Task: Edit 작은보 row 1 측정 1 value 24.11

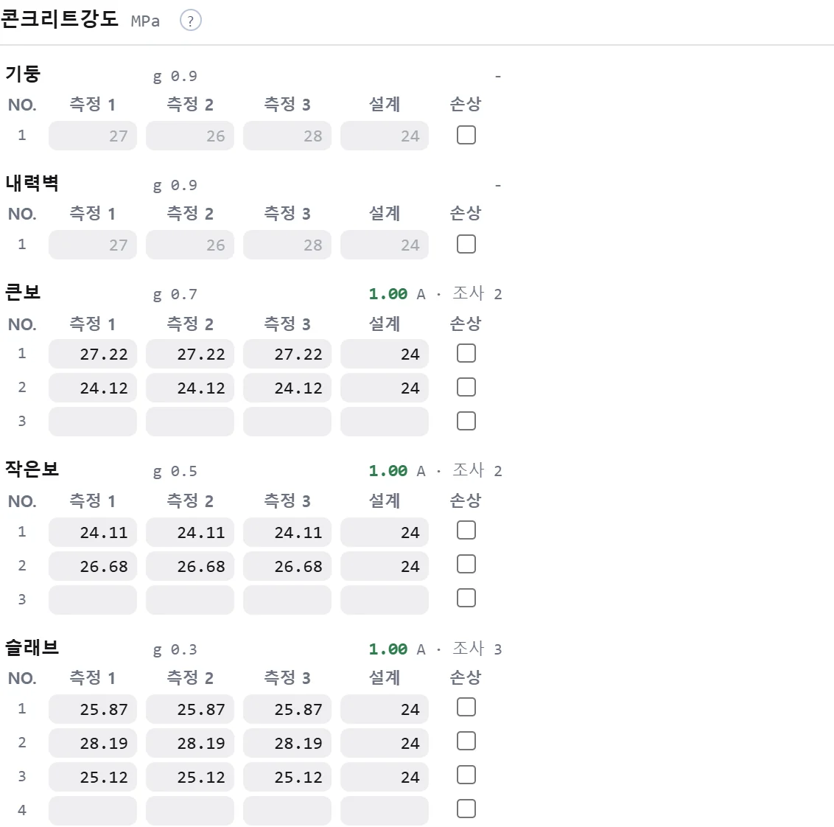Action: tap(93, 532)
